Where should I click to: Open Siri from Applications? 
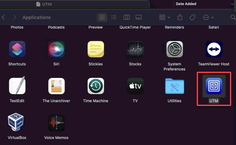click(57, 49)
